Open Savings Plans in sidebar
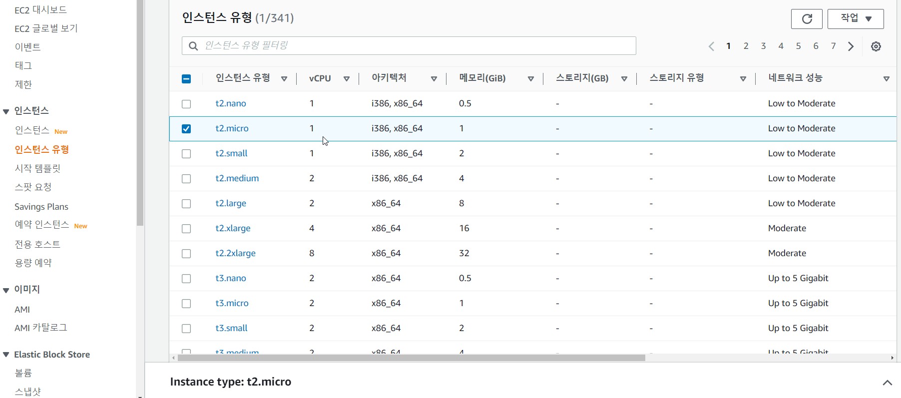 tap(41, 207)
